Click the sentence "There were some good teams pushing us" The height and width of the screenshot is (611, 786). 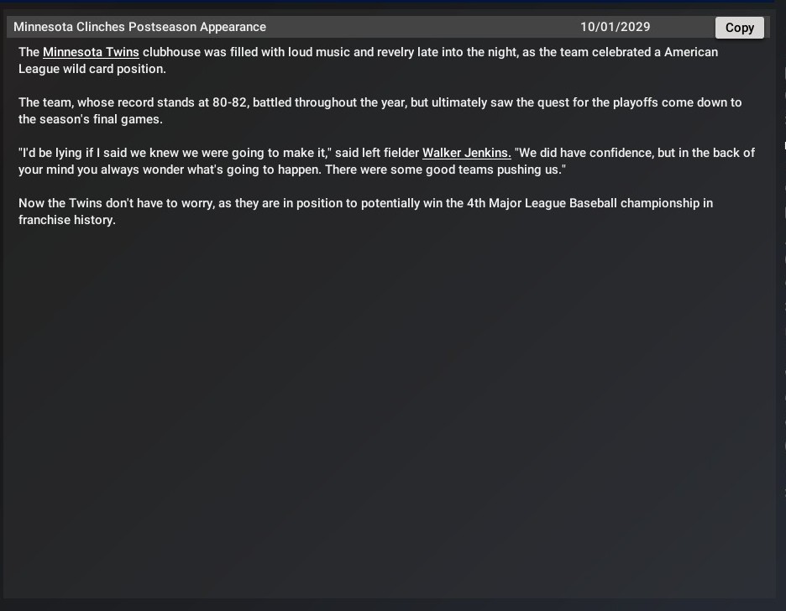pyautogui.click(x=452, y=170)
